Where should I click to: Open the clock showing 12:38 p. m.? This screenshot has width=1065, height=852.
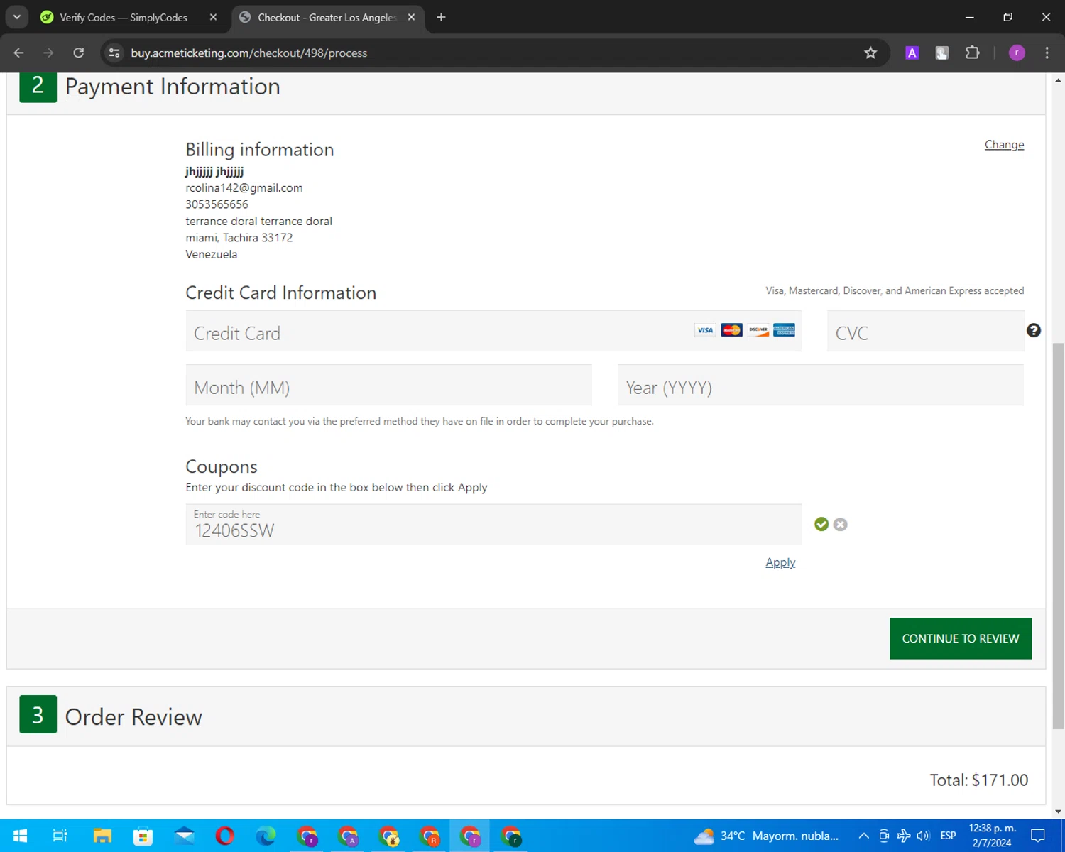click(x=992, y=836)
